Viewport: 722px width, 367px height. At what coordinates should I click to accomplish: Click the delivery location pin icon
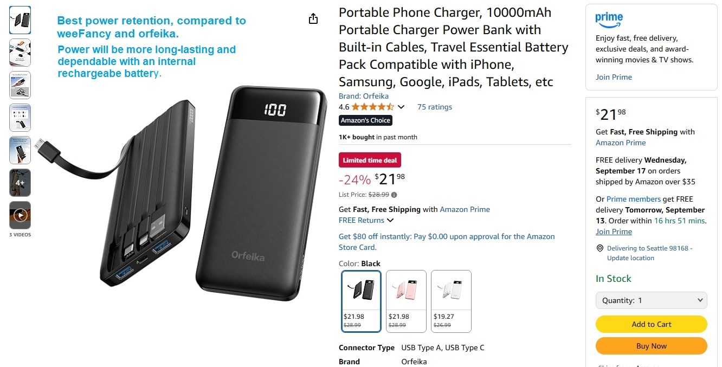pos(599,248)
